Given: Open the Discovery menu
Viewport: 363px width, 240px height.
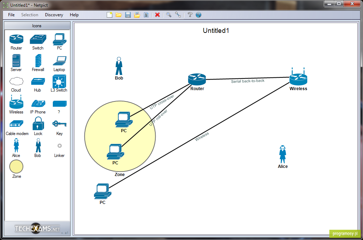Looking at the screenshot, I should click(x=54, y=15).
